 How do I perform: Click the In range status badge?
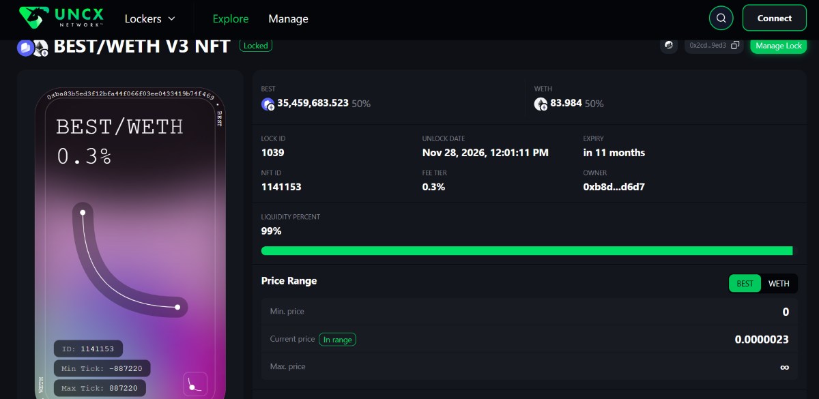(x=338, y=339)
